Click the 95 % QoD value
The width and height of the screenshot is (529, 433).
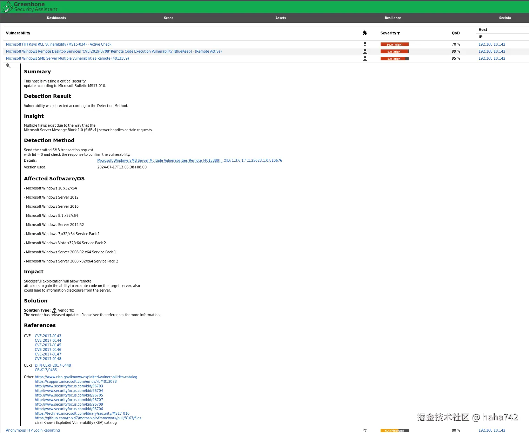point(456,58)
